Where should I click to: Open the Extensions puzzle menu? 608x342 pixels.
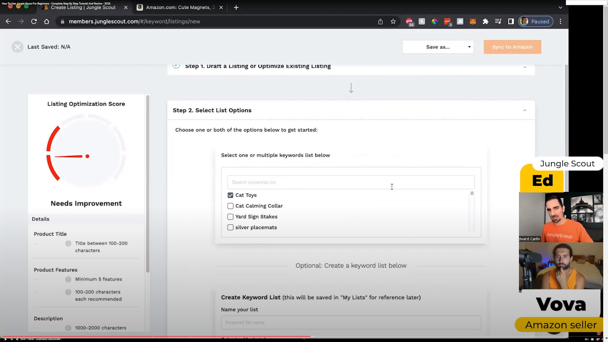[485, 22]
